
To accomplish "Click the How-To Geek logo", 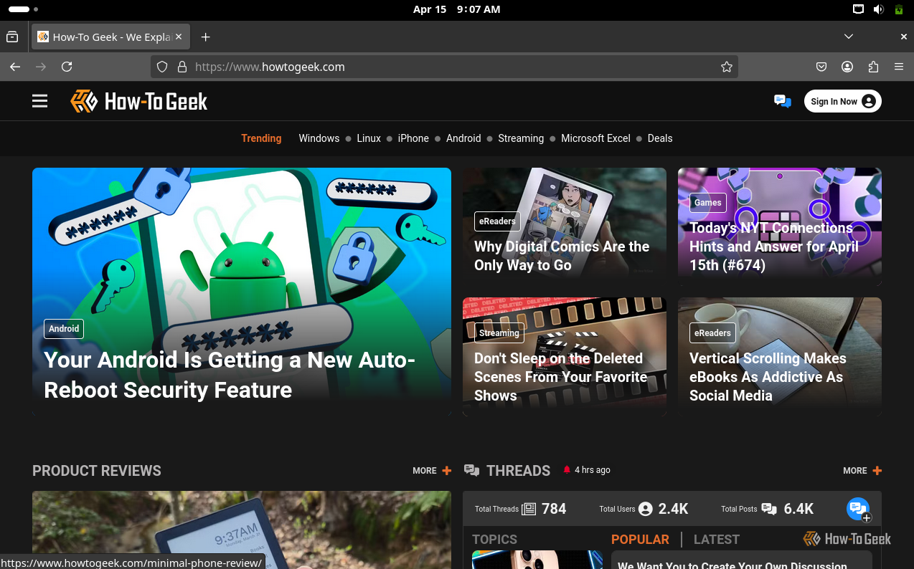I will [138, 101].
